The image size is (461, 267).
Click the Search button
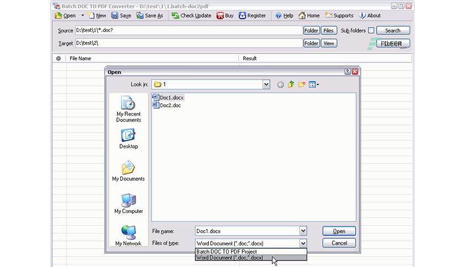[393, 30]
